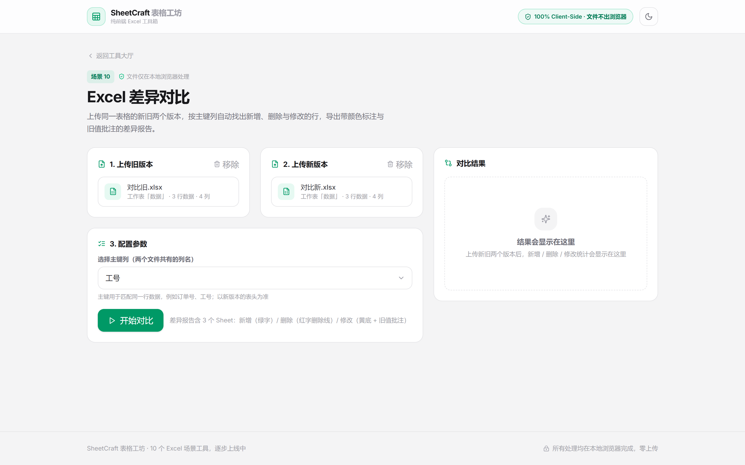Screen dimensions: 745x465
Task: Click the spreadsheet file icon for 对比新.xlsx
Action: 286,192
